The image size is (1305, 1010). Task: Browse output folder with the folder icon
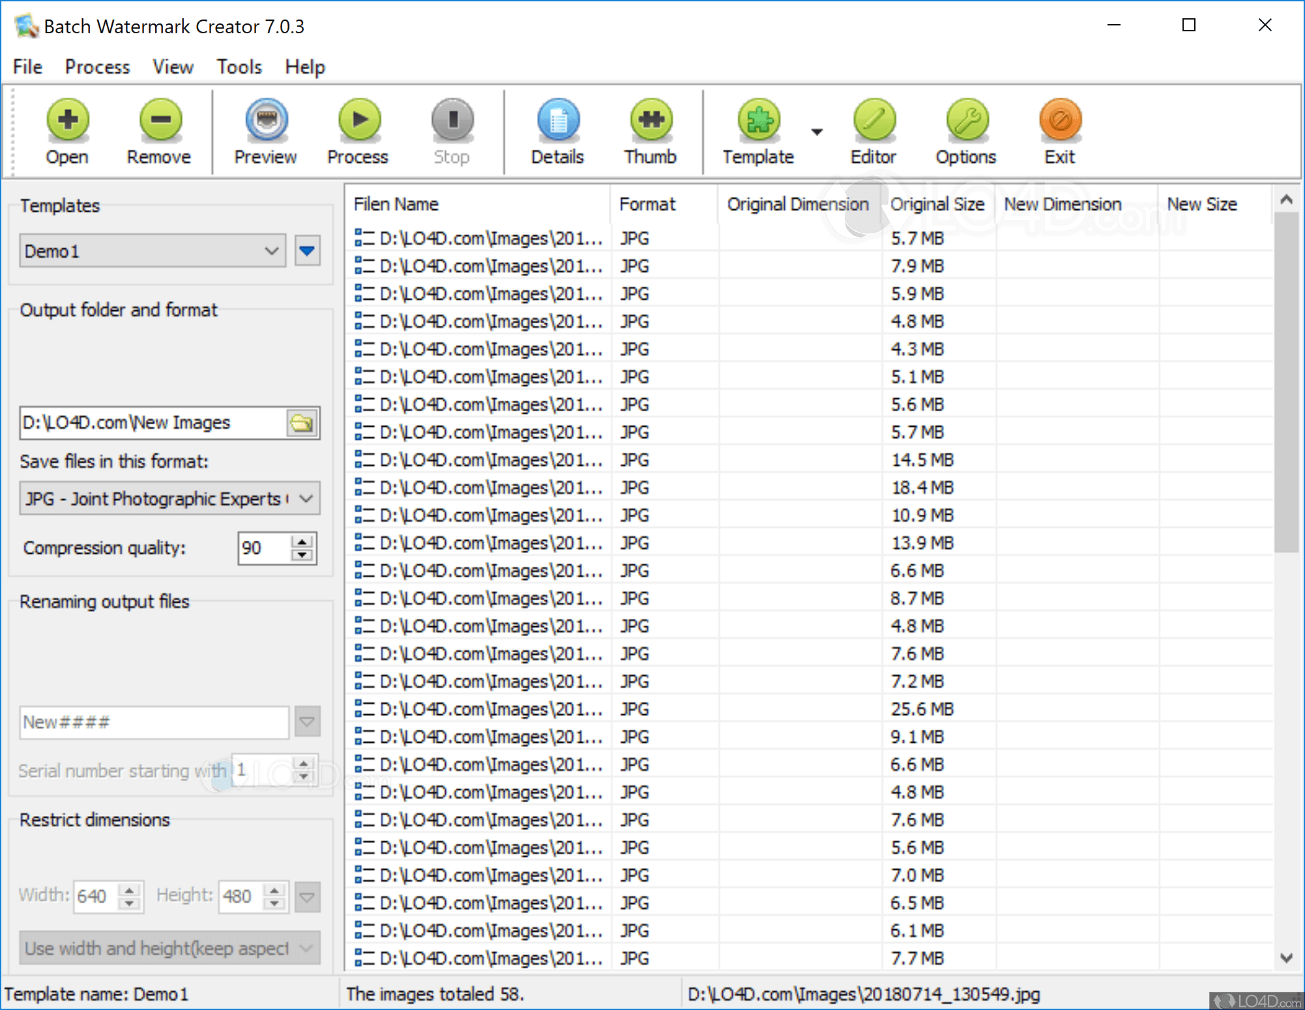click(302, 424)
